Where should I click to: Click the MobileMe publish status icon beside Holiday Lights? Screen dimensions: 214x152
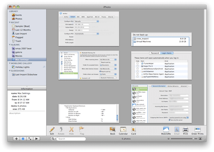click(x=44, y=67)
